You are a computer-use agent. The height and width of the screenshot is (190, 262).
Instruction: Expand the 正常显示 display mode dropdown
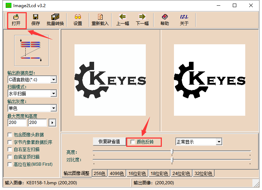tap(219, 142)
